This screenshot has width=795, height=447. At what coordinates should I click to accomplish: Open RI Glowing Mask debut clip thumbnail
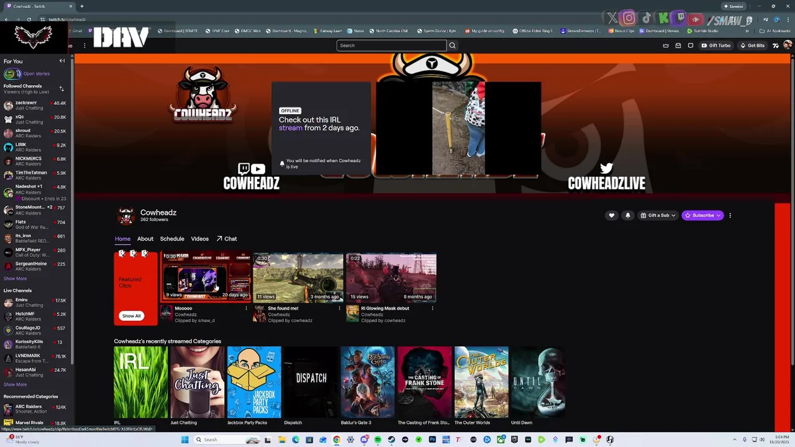click(x=391, y=278)
